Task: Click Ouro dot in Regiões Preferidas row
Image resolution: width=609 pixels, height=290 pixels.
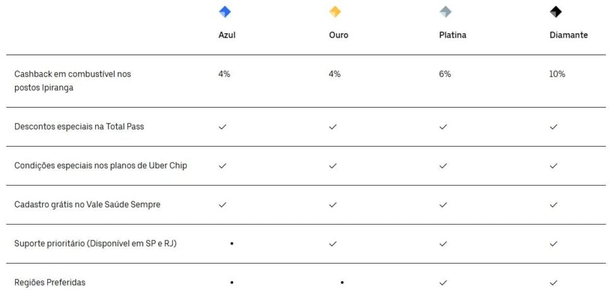Action: (x=342, y=282)
